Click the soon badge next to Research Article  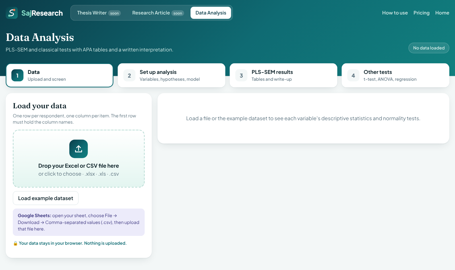(x=178, y=13)
